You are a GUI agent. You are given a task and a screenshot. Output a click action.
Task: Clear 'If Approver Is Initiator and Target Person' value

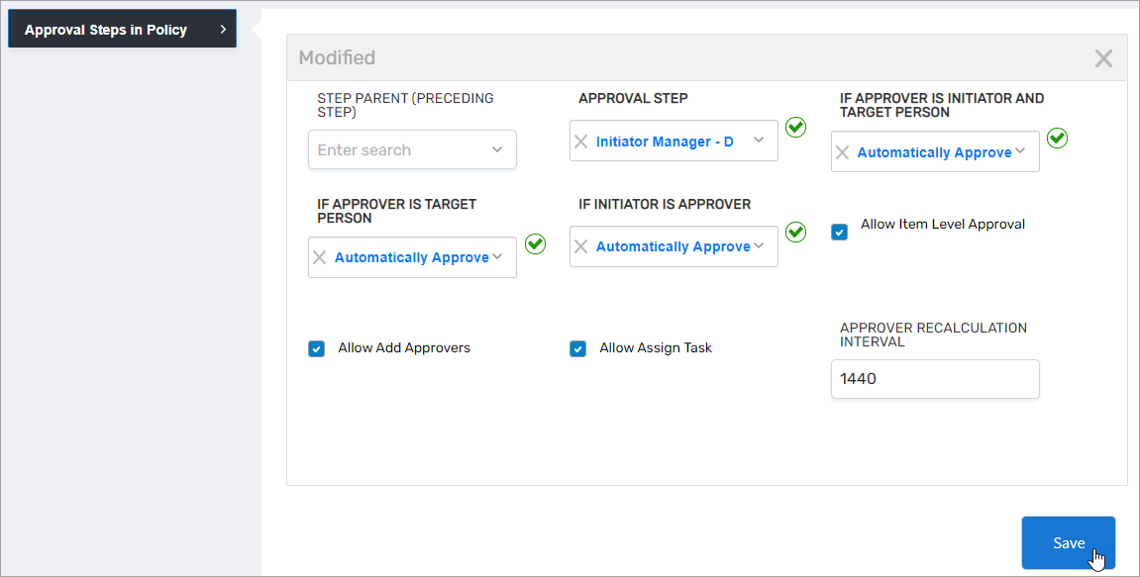(843, 152)
